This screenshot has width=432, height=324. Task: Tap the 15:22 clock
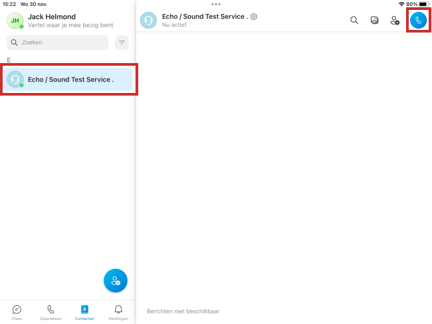[9, 4]
